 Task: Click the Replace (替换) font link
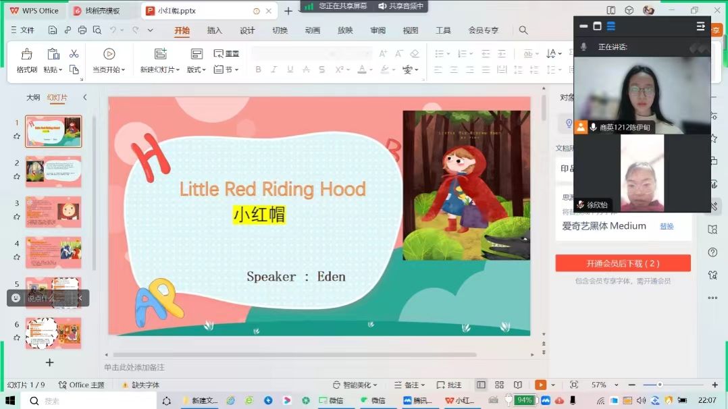[x=667, y=226]
